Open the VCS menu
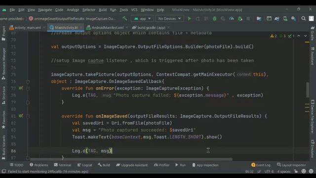 click(134, 10)
